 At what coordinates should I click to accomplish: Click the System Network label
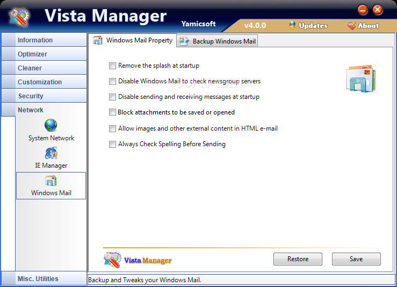pos(51,138)
